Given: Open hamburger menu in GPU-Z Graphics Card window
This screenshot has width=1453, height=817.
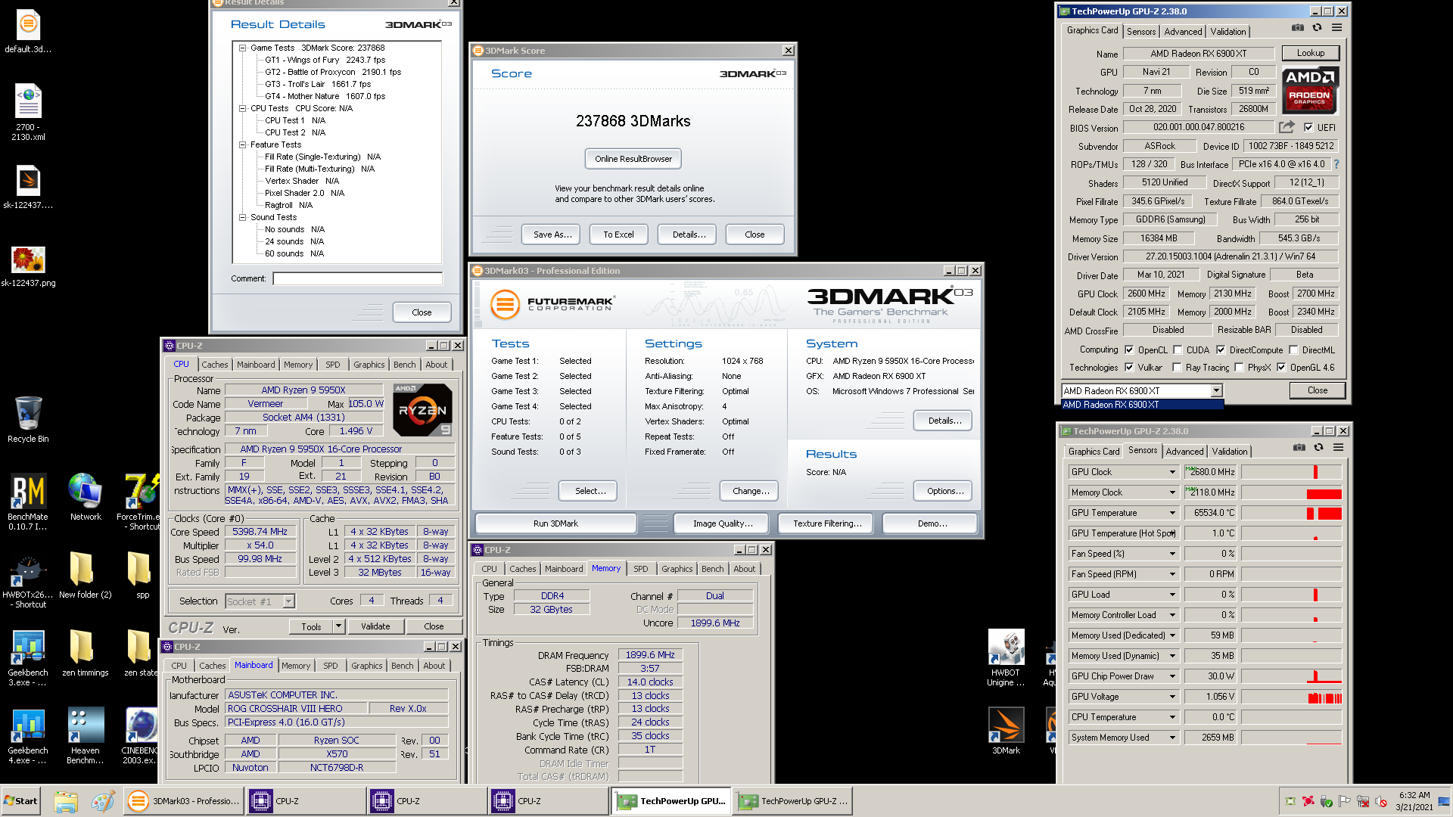Looking at the screenshot, I should 1336,28.
